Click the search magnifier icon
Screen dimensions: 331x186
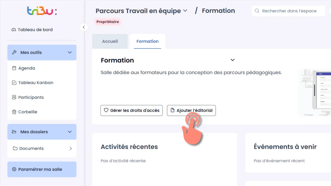(257, 11)
